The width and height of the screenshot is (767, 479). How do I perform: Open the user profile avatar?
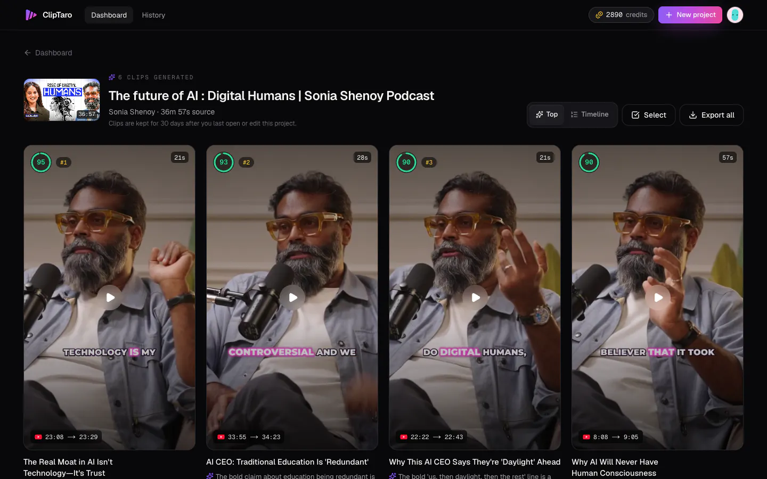click(735, 15)
